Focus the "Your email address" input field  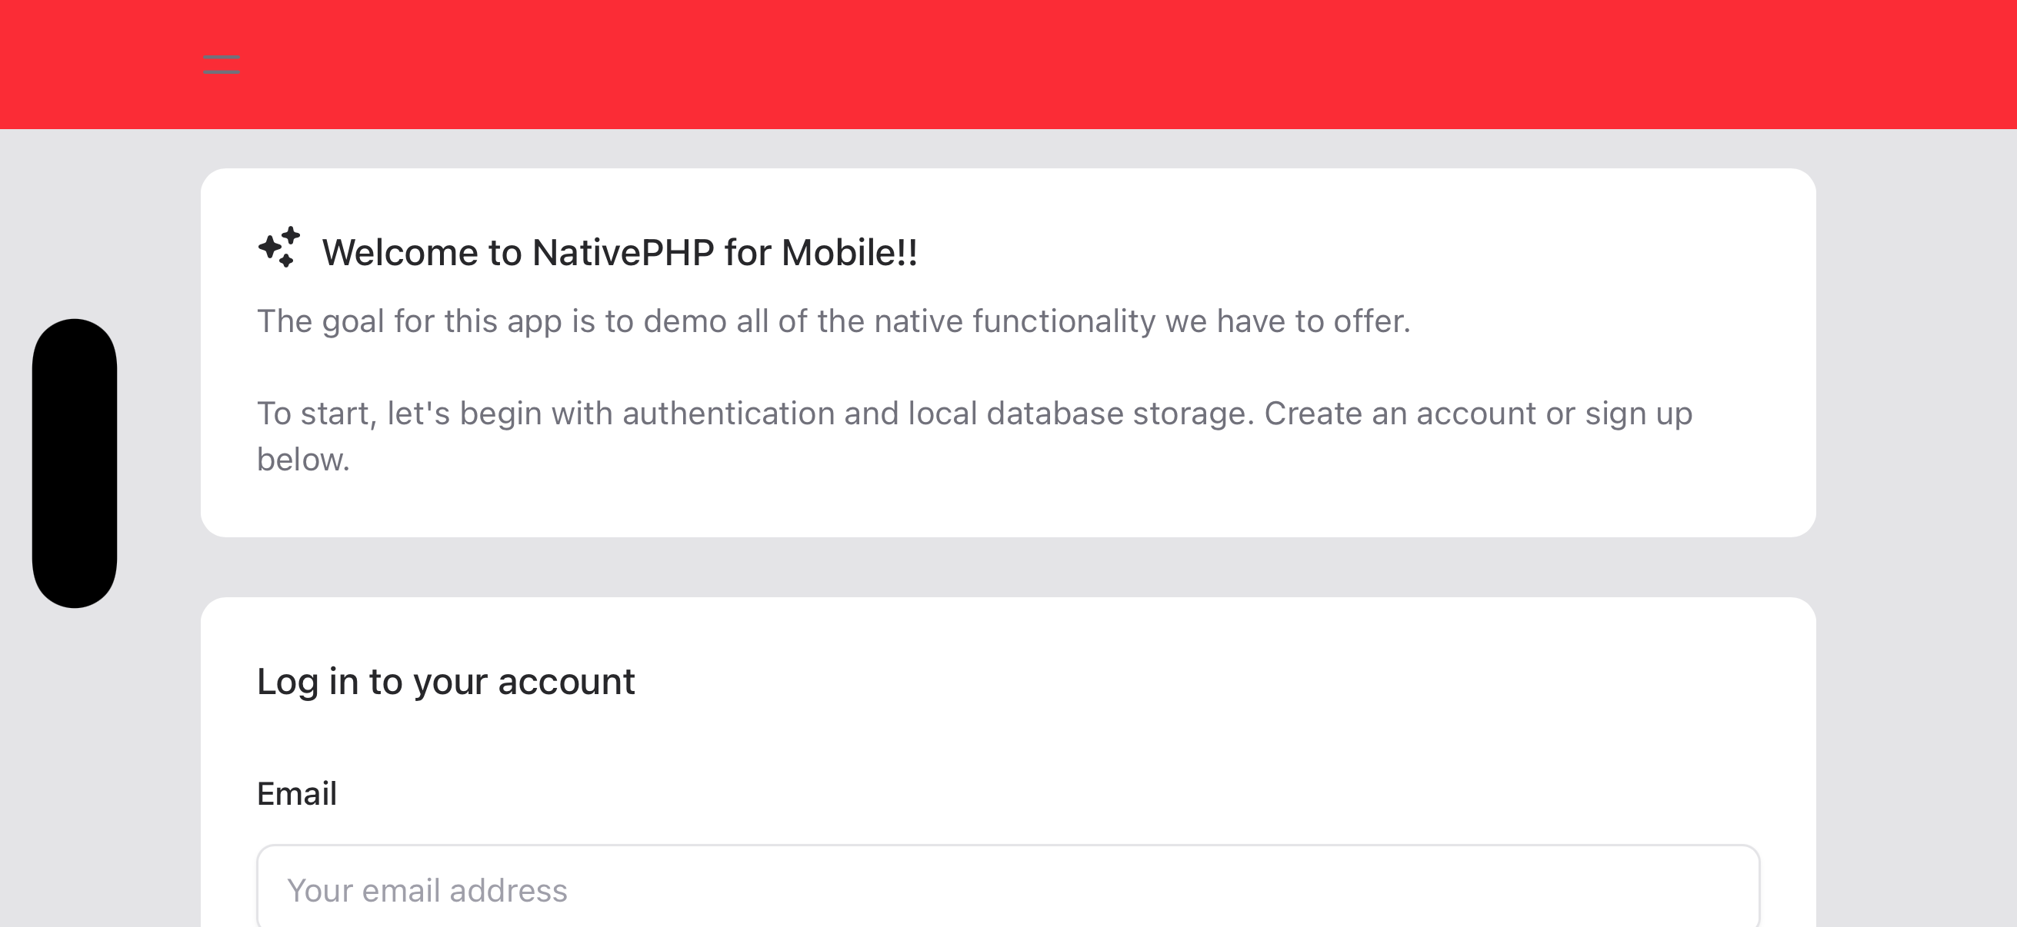(x=1007, y=890)
